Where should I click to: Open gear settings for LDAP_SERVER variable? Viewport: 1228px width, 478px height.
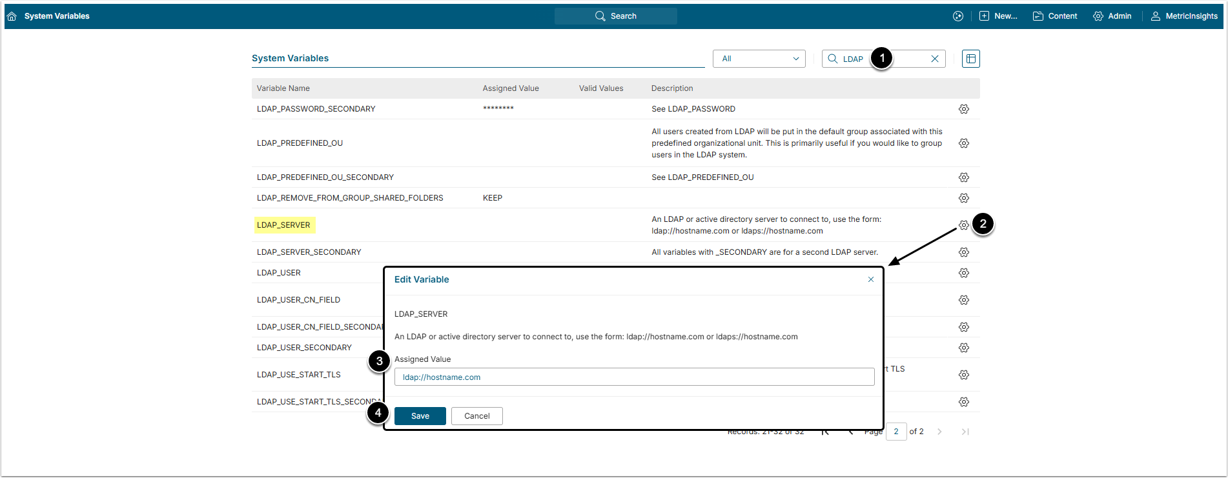[963, 225]
